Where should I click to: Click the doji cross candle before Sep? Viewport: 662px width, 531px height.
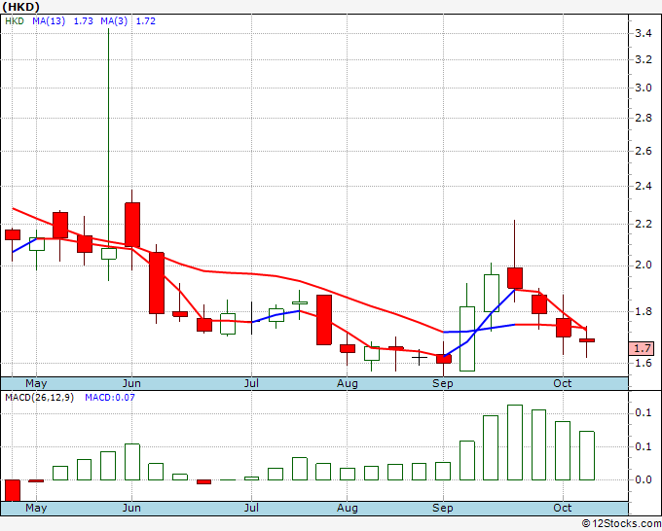click(x=420, y=357)
